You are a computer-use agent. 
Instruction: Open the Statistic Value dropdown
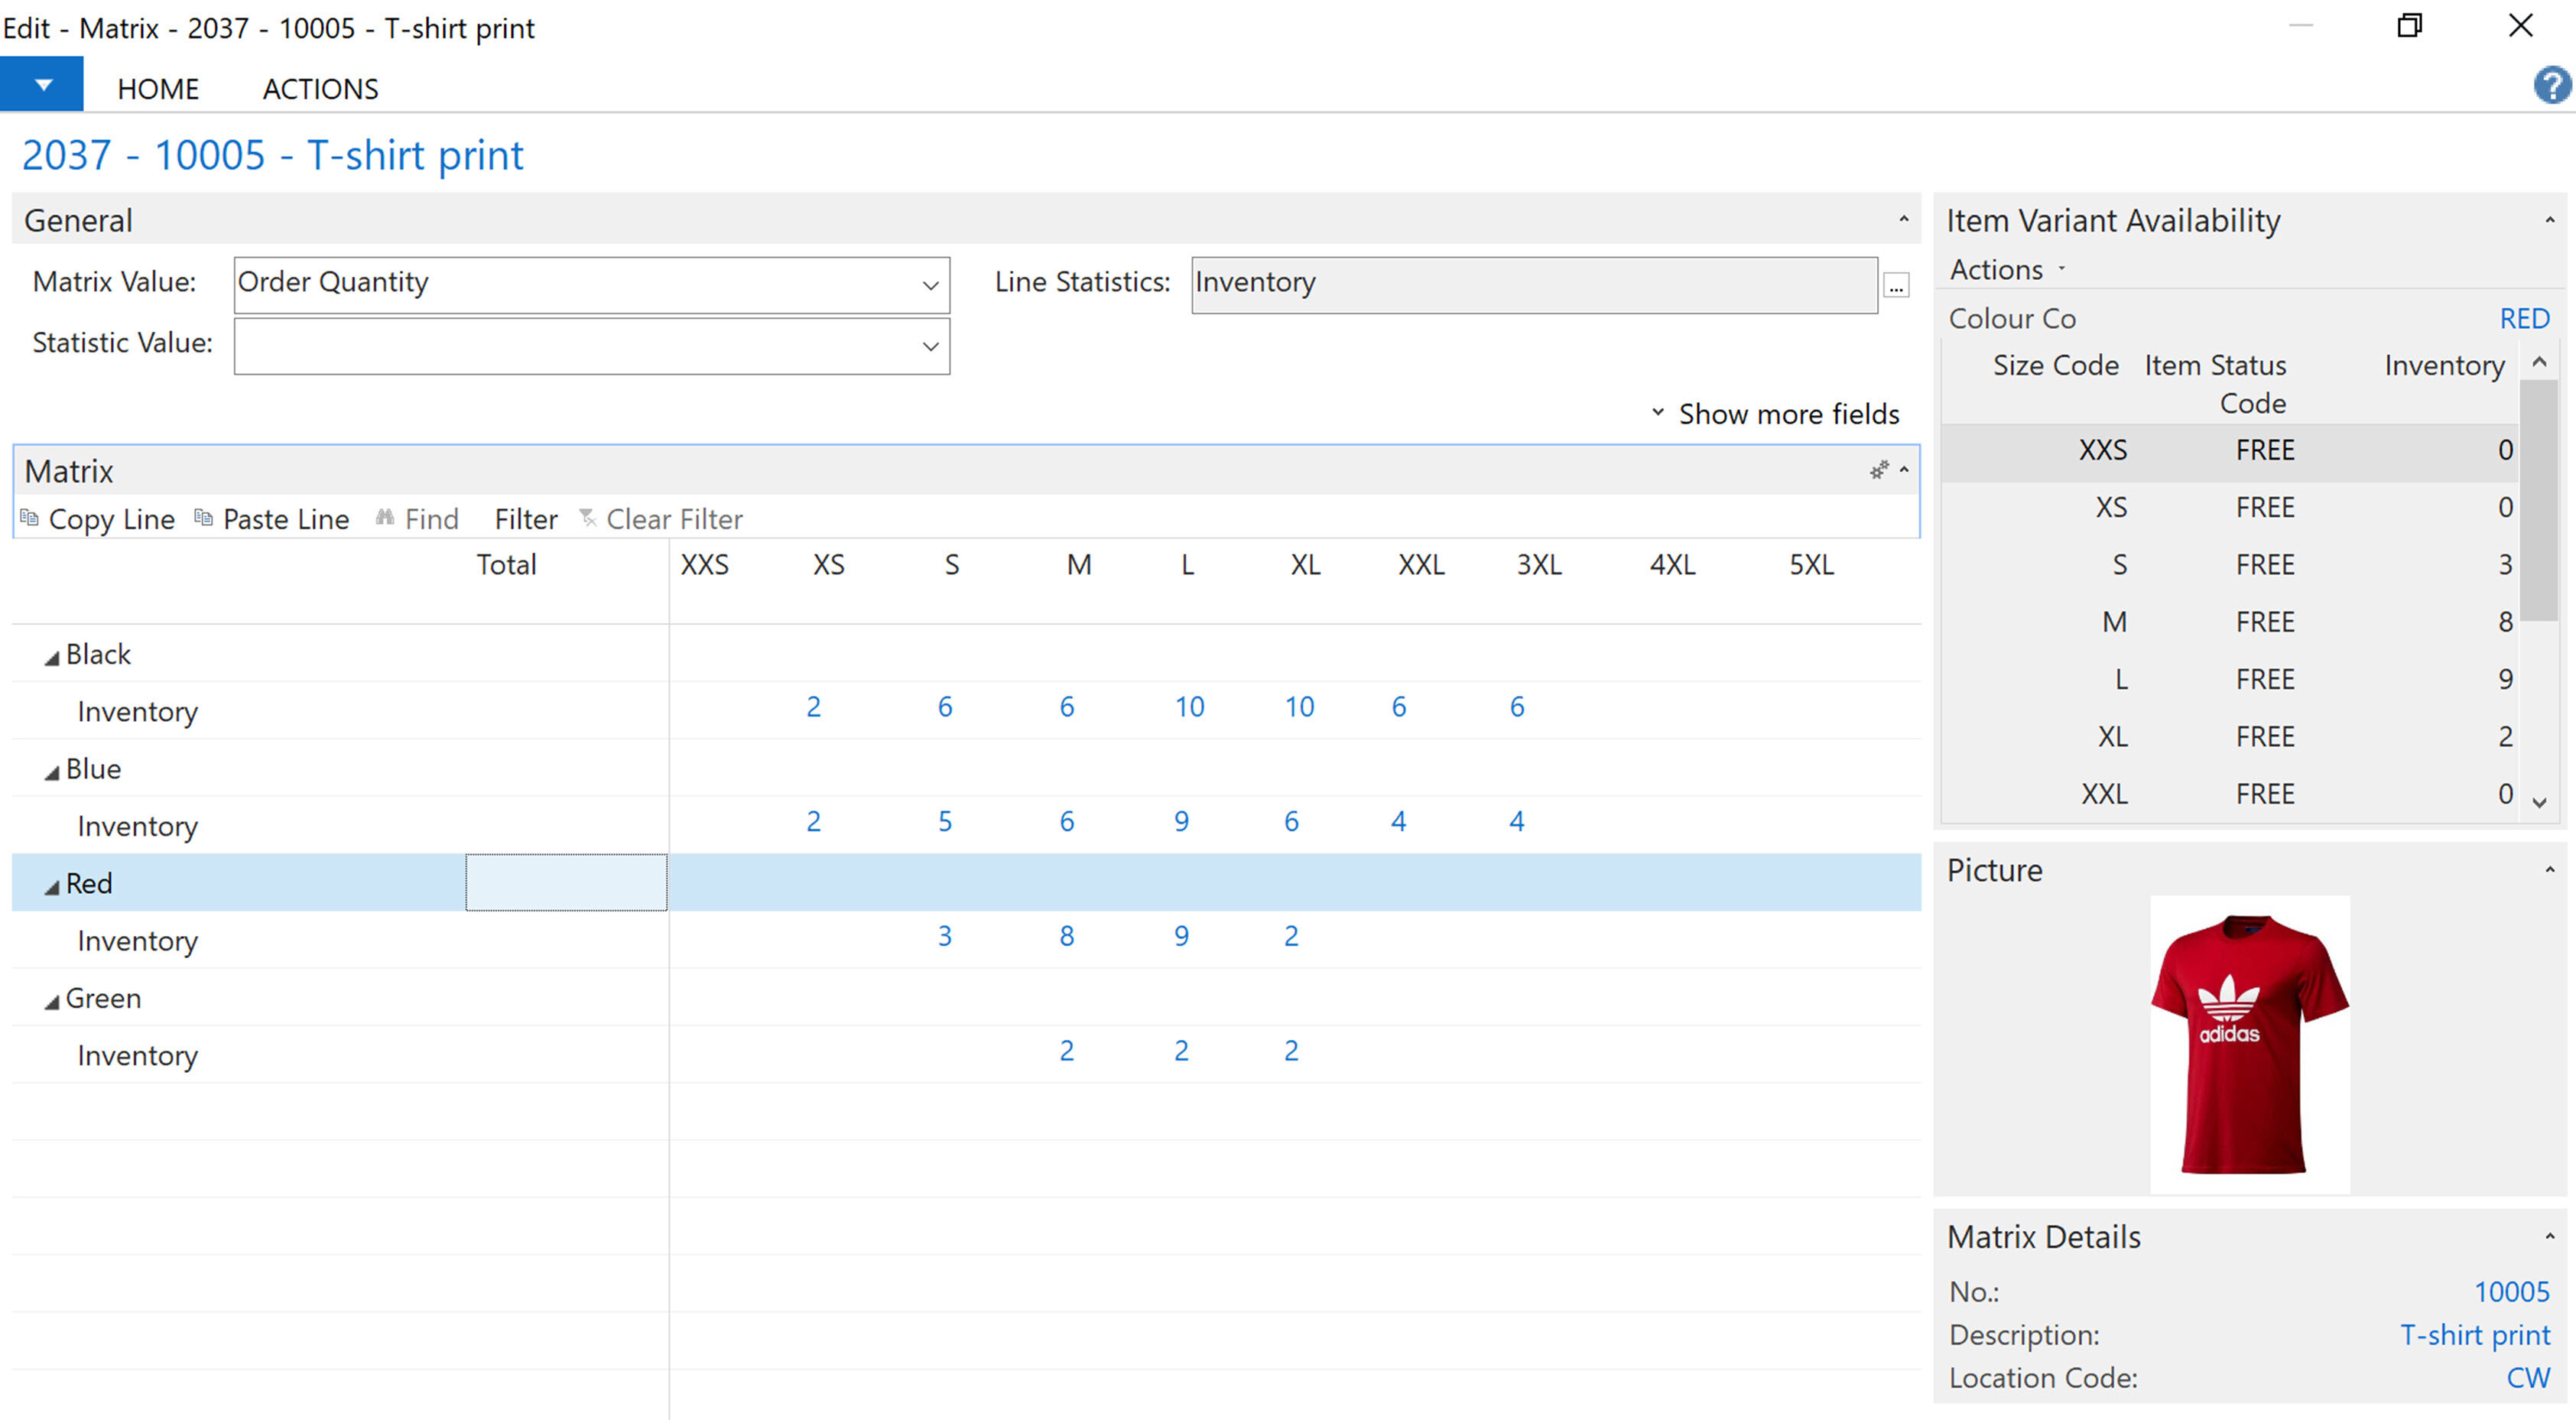pyautogui.click(x=930, y=347)
